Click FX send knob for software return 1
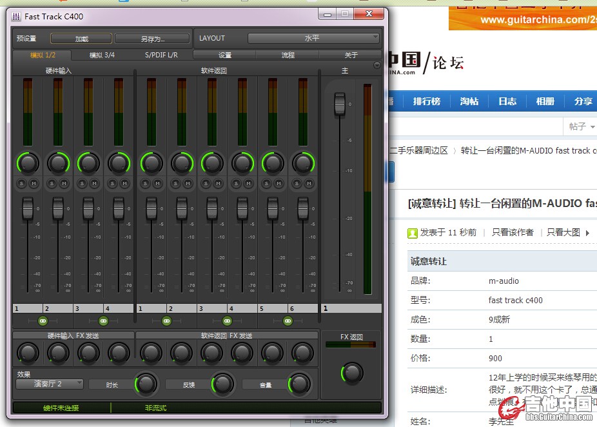The image size is (597, 427). [x=152, y=353]
